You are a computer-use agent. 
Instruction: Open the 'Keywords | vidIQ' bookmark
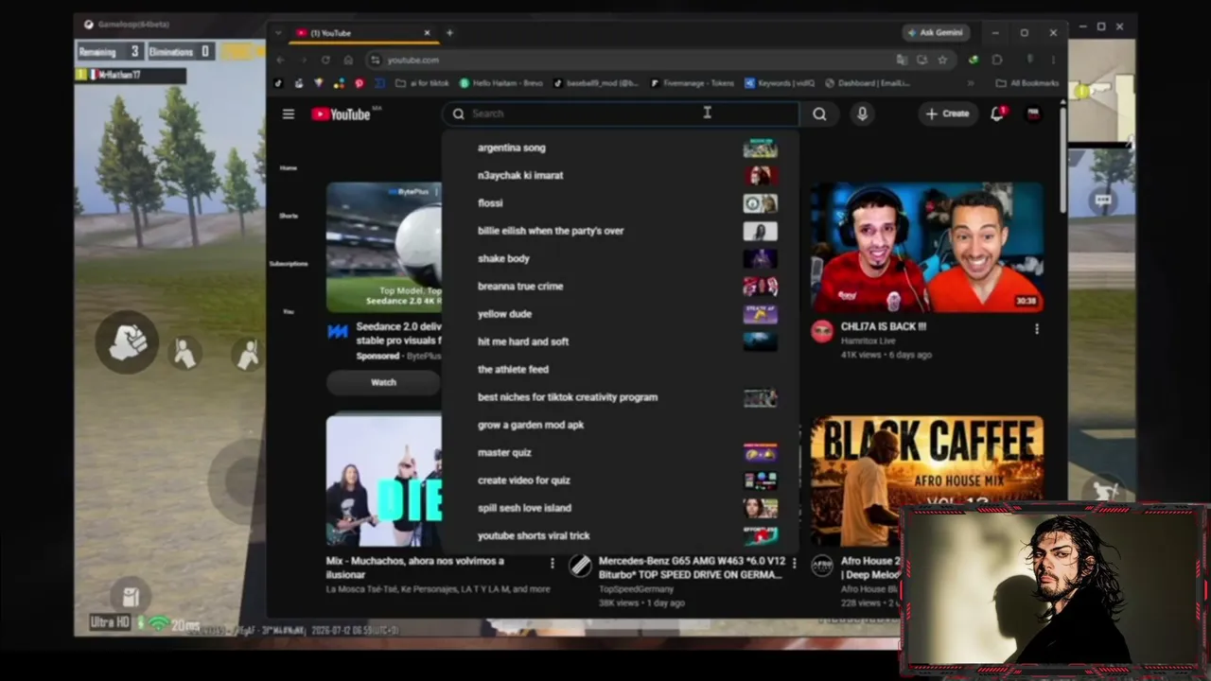click(781, 83)
